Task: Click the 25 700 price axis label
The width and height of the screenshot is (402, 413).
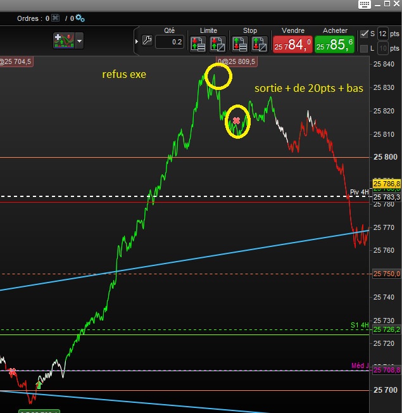Action: [x=386, y=390]
